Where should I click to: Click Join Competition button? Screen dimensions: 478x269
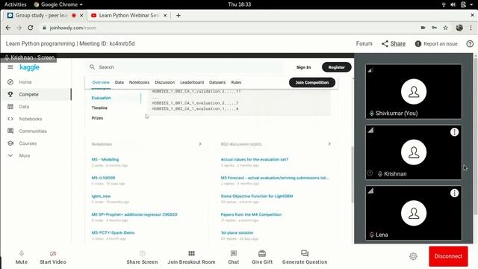pyautogui.click(x=312, y=82)
